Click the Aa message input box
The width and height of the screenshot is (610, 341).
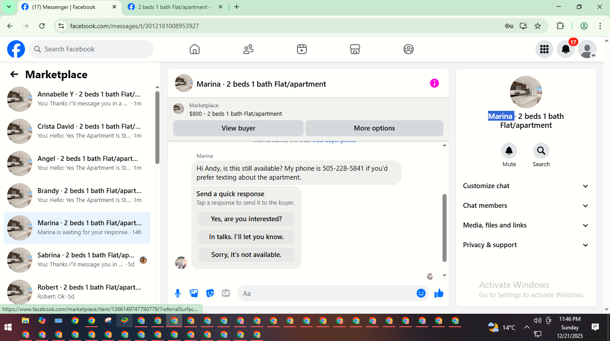[x=333, y=293]
